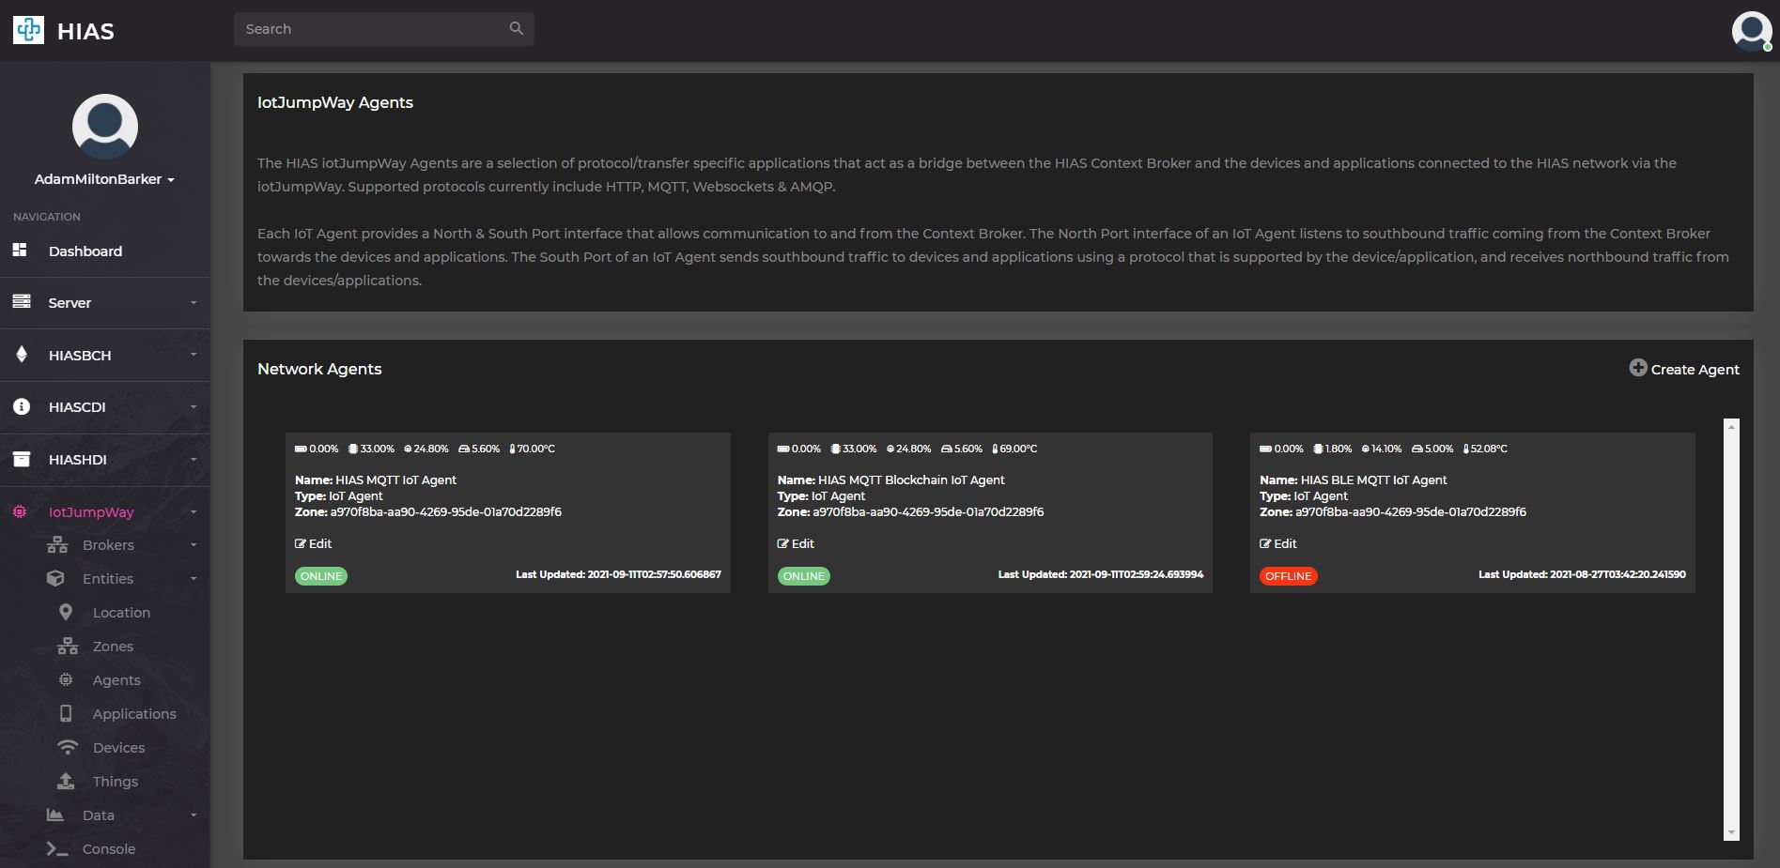
Task: Click the Server stack icon
Action: [x=22, y=301]
